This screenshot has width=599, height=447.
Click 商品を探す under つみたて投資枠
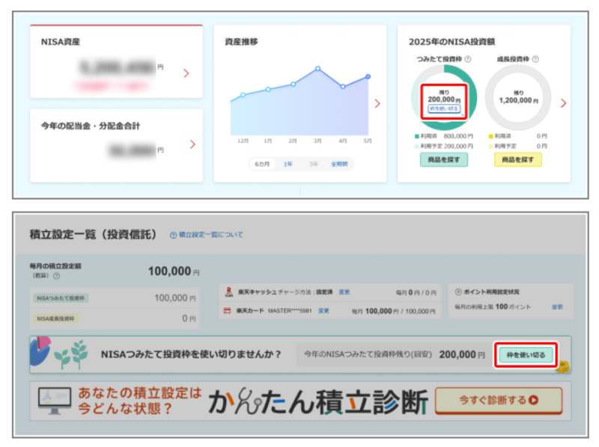tap(443, 160)
